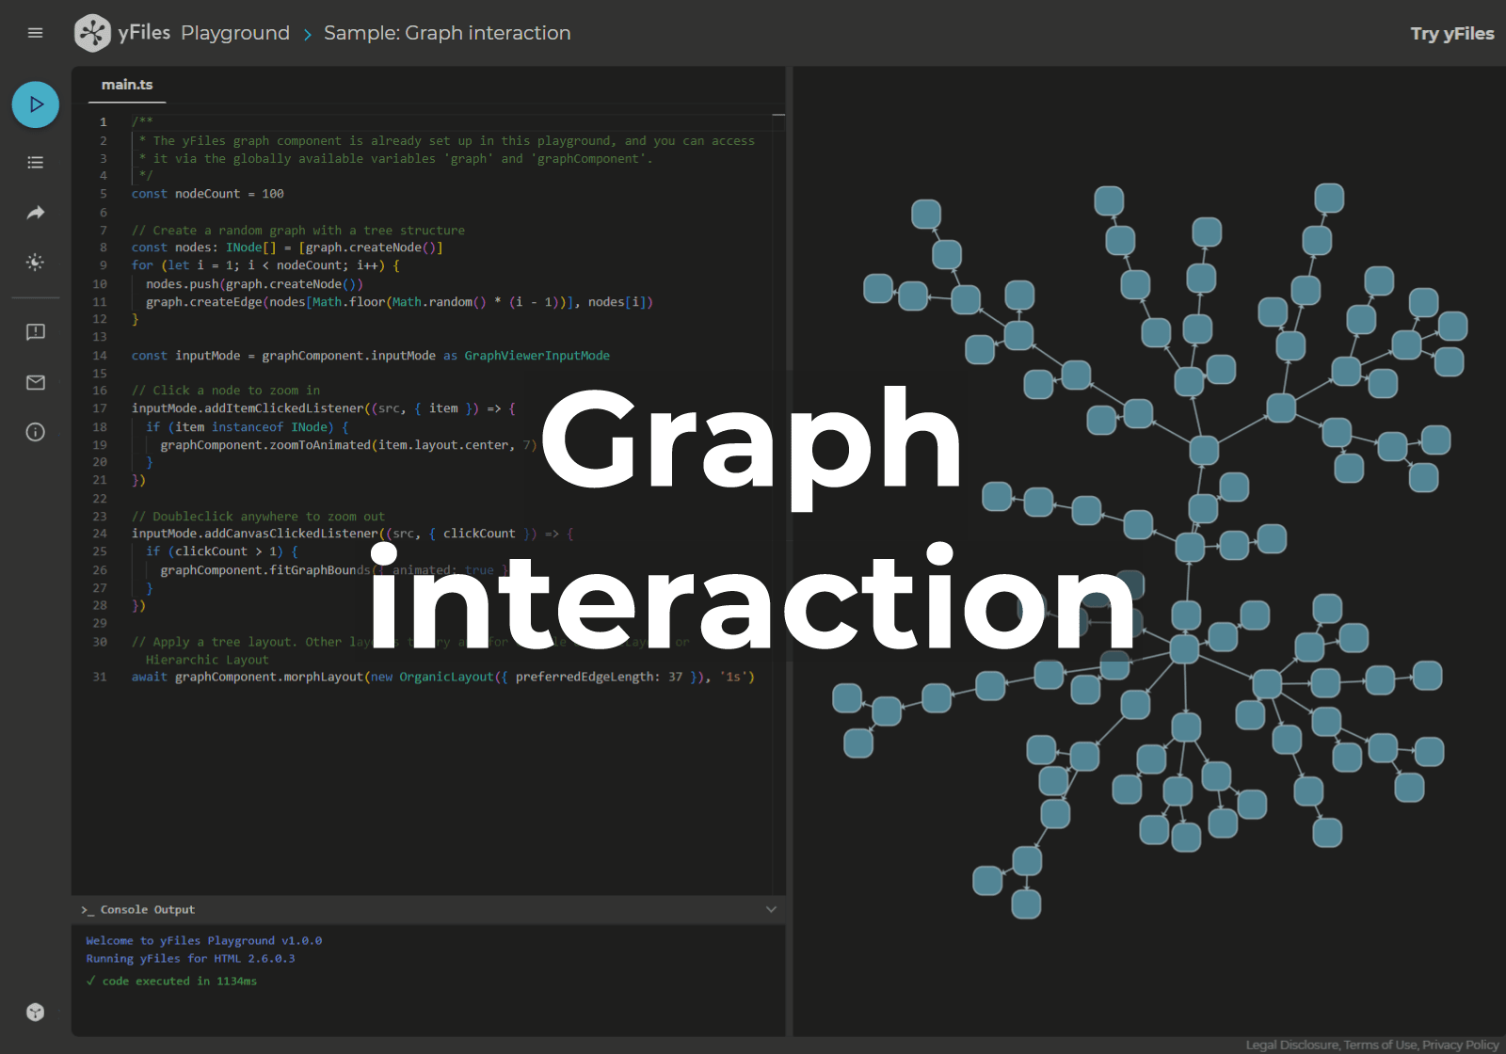Image resolution: width=1506 pixels, height=1054 pixels.
Task: Click the Playground breadcrumb item
Action: coord(235,33)
